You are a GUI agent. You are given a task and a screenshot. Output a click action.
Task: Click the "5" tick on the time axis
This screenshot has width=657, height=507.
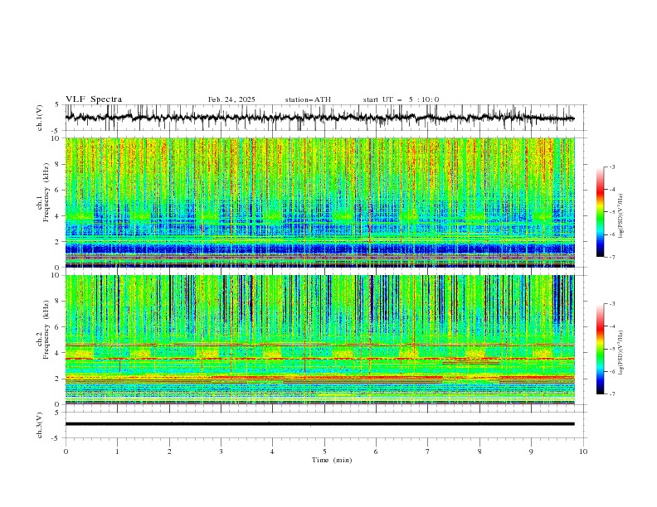(324, 451)
